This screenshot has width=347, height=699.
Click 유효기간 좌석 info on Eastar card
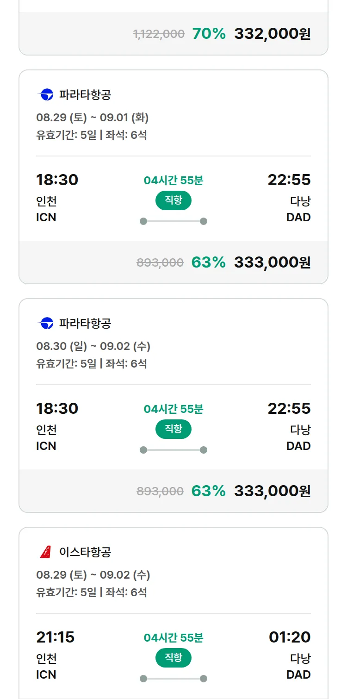[92, 592]
